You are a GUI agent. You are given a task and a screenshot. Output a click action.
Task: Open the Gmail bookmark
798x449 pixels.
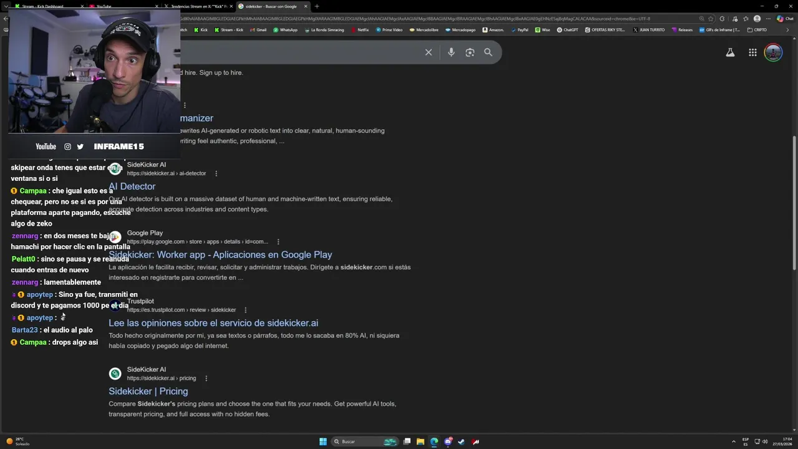[x=257, y=29]
